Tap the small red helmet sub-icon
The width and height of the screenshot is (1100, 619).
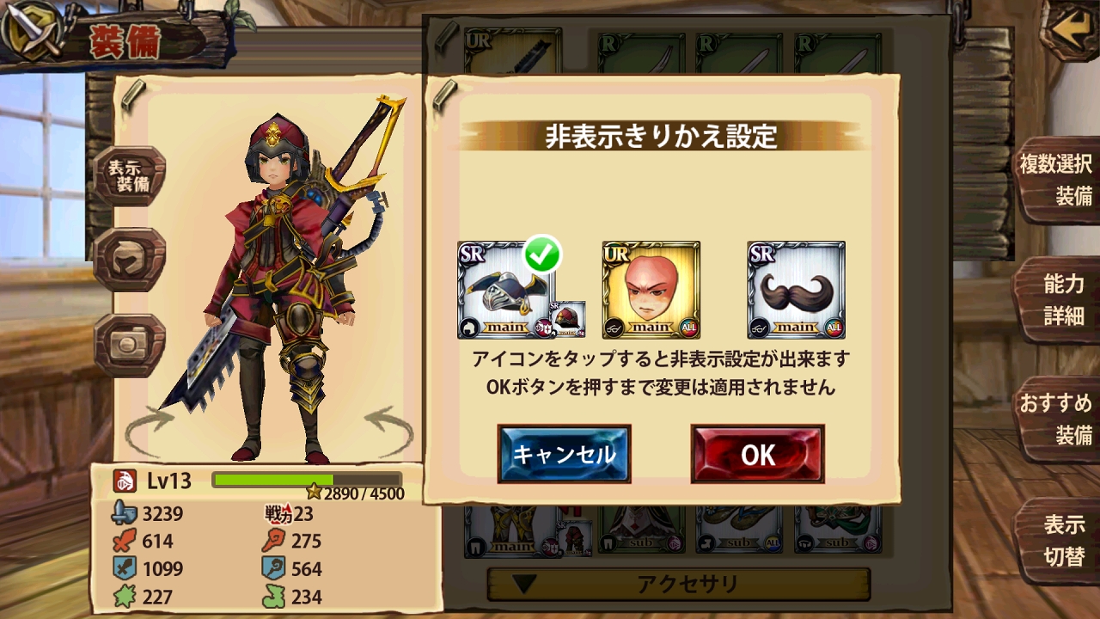[567, 320]
